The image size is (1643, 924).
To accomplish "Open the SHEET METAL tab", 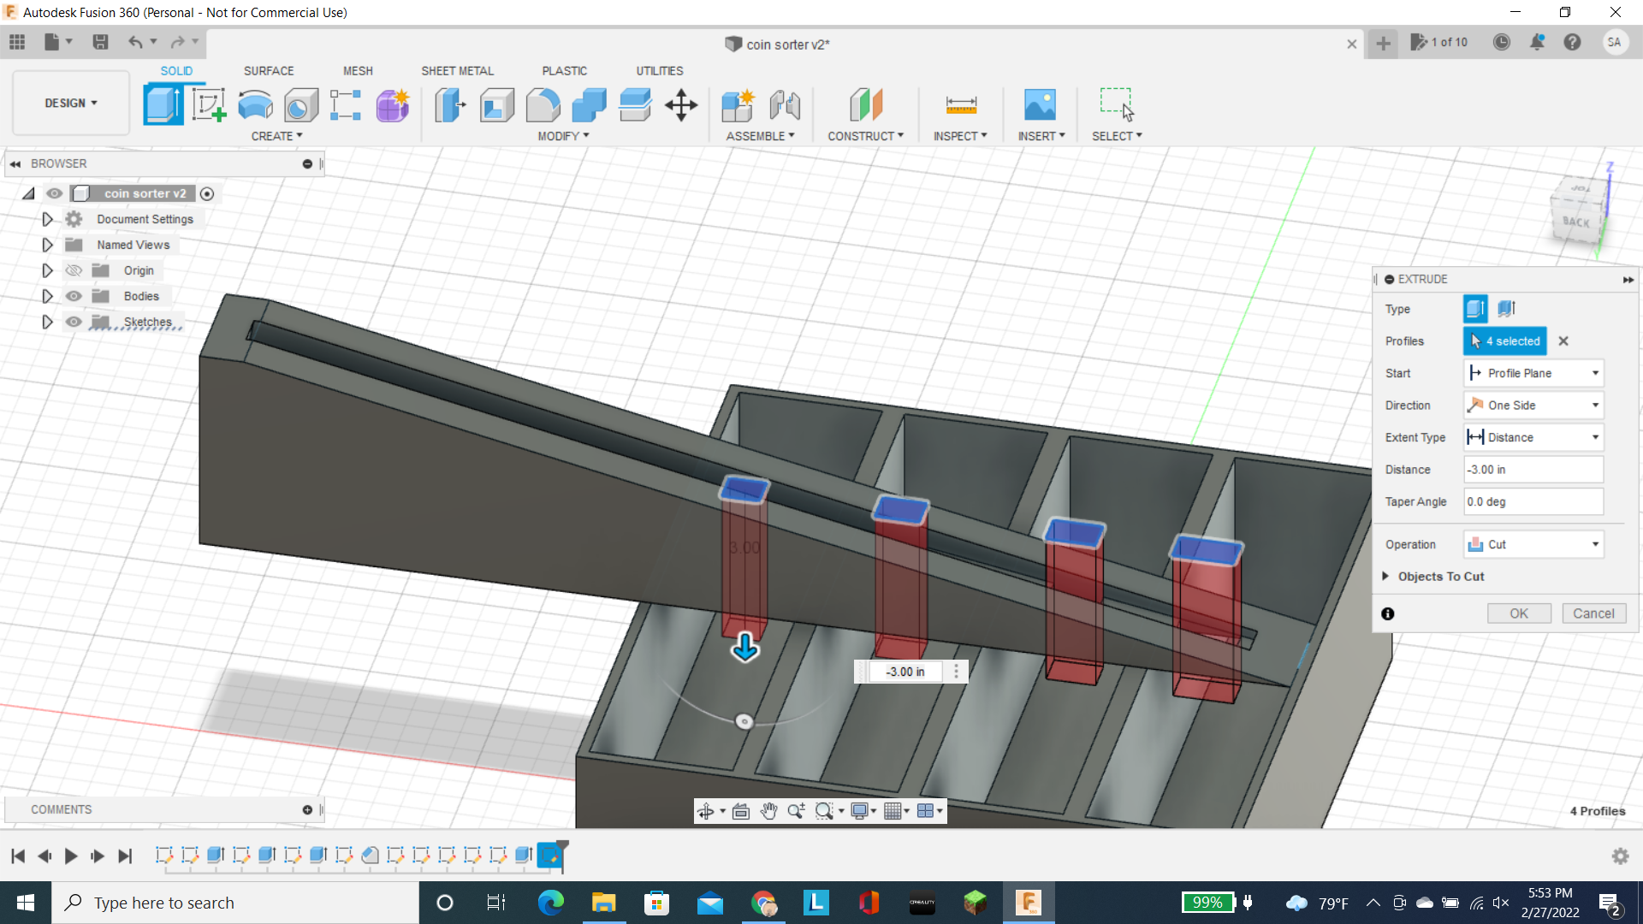I will pos(458,70).
